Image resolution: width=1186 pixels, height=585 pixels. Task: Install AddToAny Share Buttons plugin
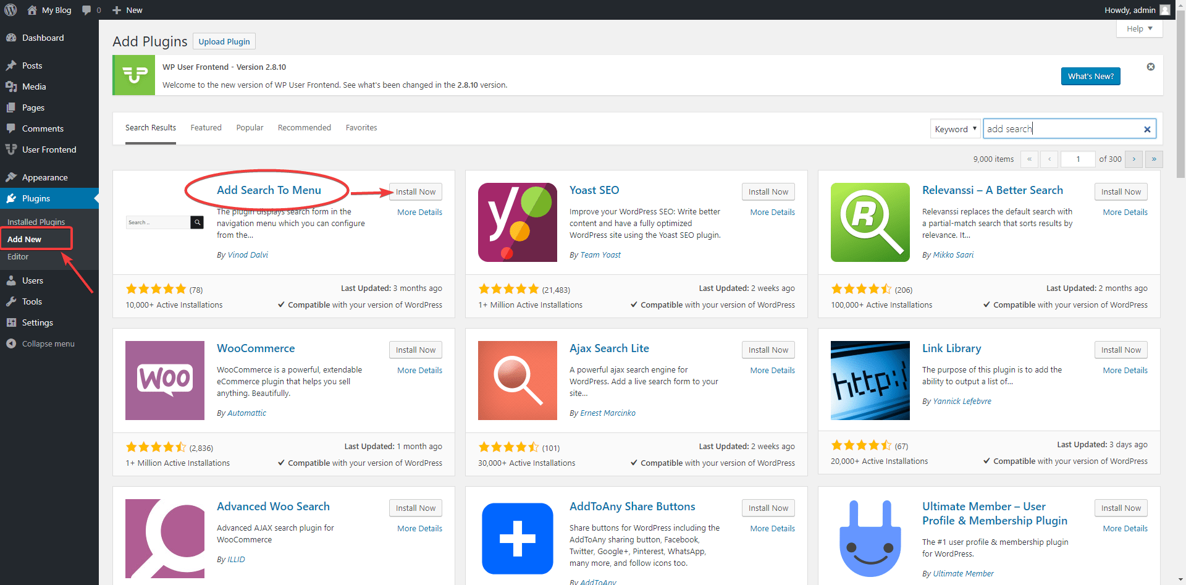click(768, 508)
